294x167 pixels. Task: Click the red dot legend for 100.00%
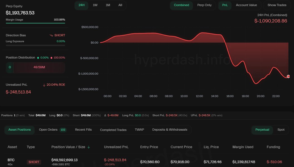(51, 58)
